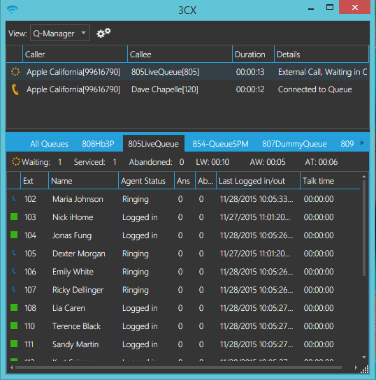Click the Serviced: 1 statistic

click(x=95, y=162)
